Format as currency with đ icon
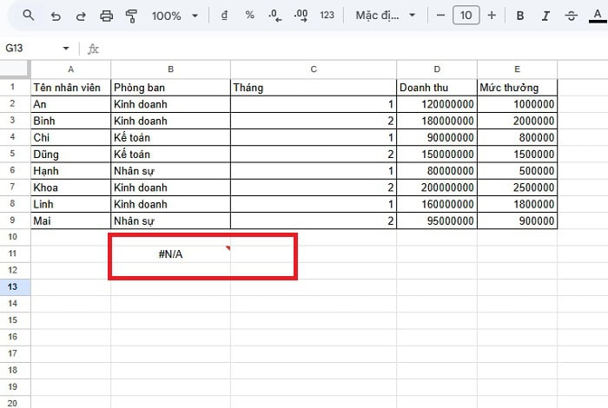Viewport: 608px width, 408px height. [226, 16]
